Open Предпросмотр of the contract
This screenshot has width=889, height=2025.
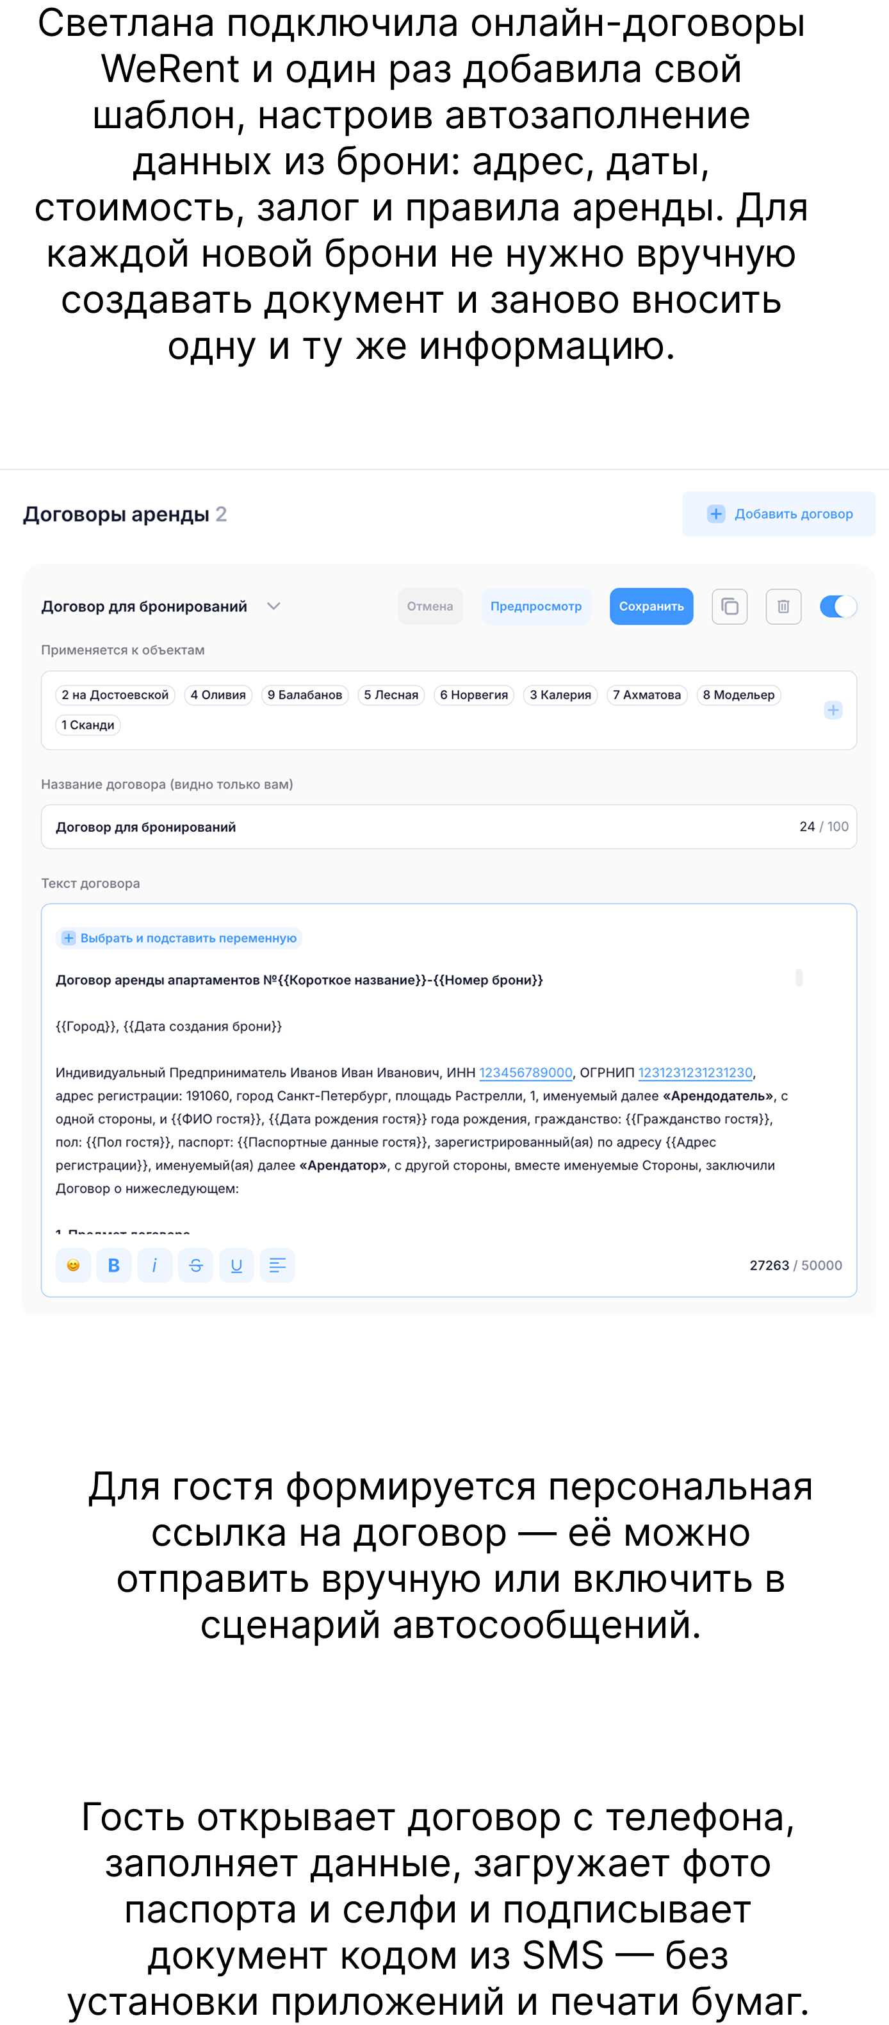click(536, 606)
